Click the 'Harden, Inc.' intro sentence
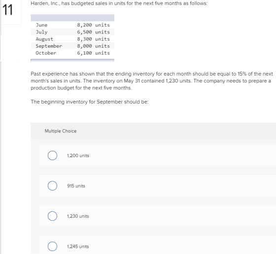 click(x=119, y=3)
